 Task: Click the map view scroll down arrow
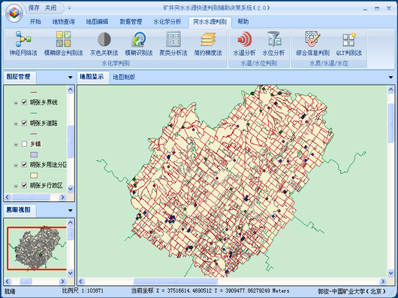coord(390,273)
